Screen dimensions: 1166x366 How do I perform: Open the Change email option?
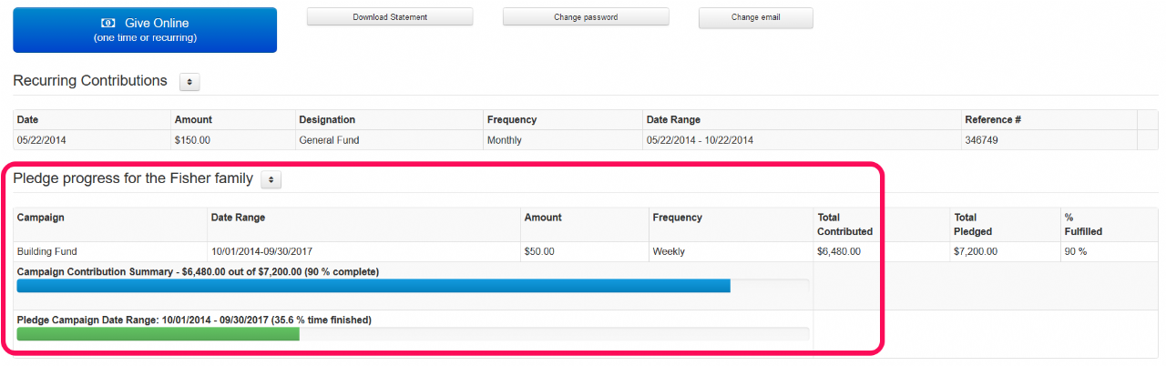(755, 17)
